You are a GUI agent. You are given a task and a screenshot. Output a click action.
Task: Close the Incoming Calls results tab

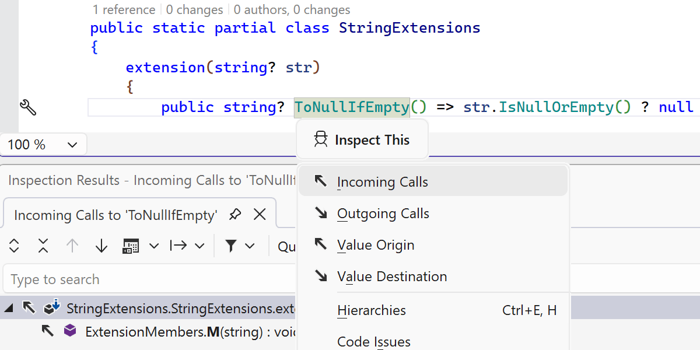(x=260, y=215)
